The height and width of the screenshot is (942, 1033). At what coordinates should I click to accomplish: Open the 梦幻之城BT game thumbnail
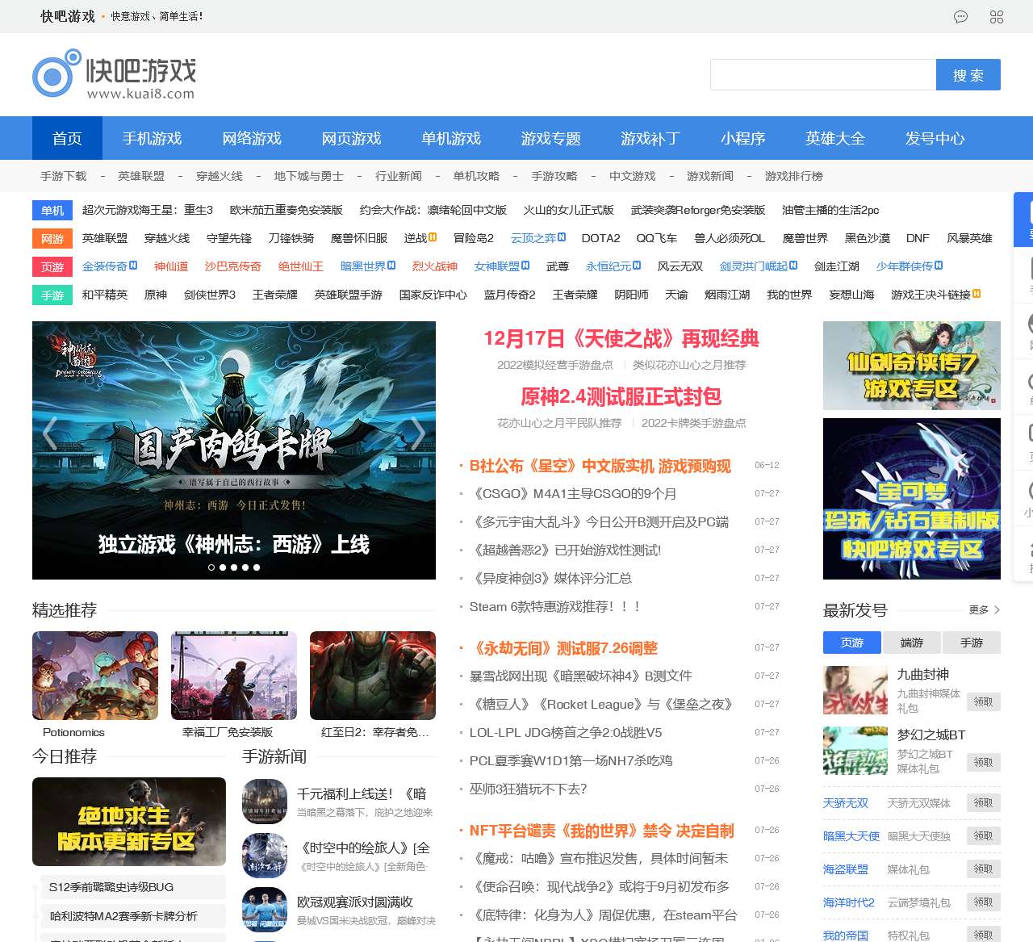(x=855, y=751)
